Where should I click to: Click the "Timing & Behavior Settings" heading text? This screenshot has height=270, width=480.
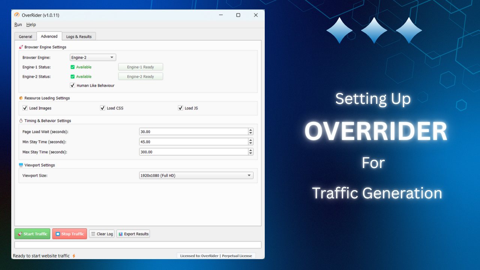click(x=48, y=121)
